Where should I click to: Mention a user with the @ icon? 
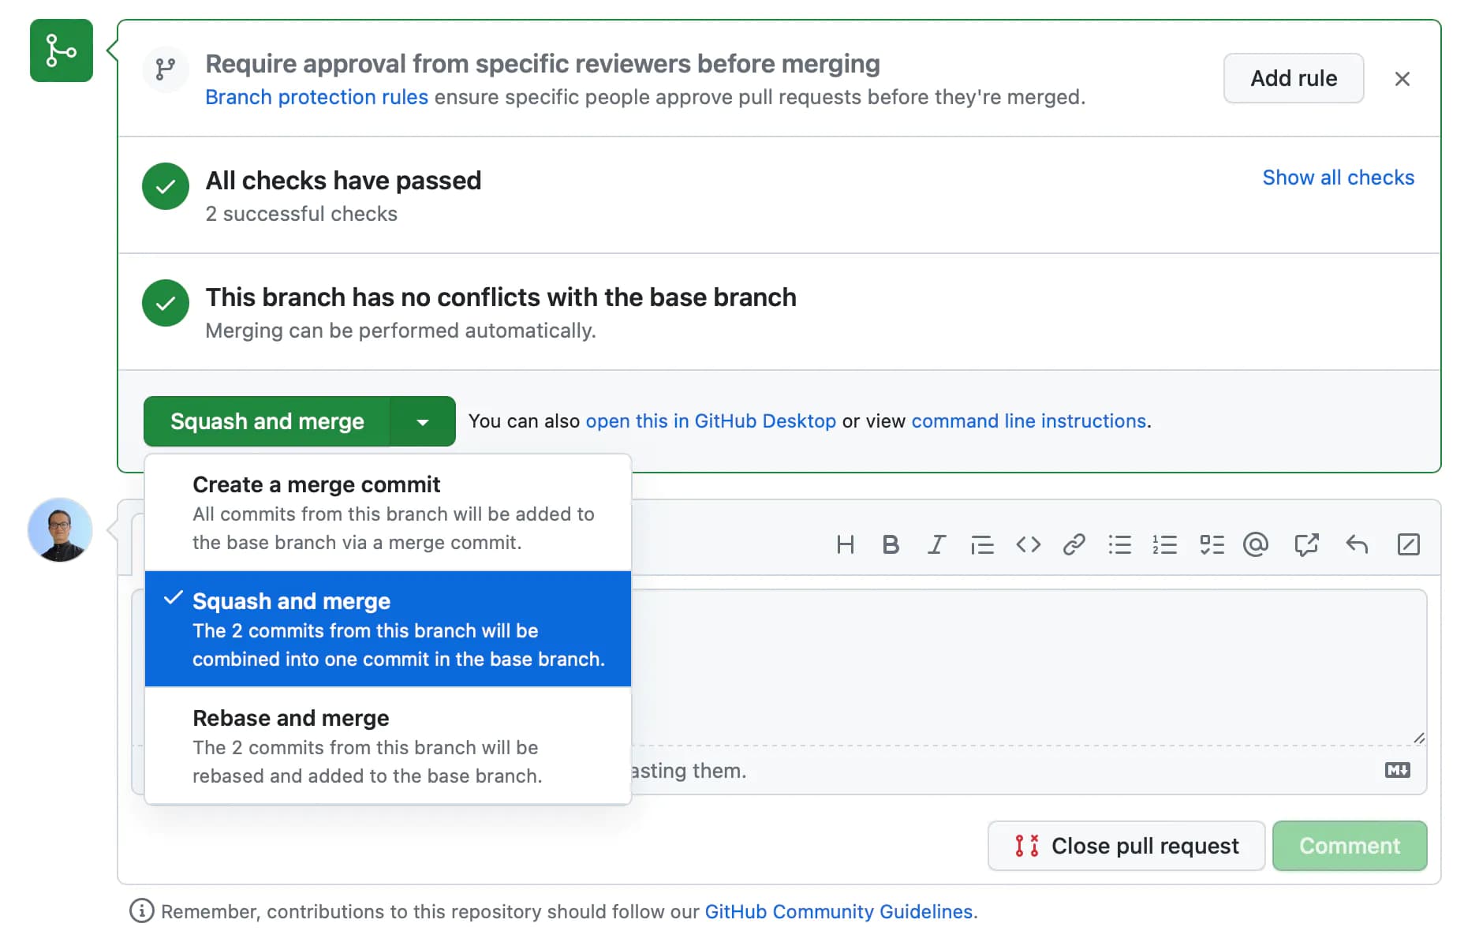point(1256,544)
